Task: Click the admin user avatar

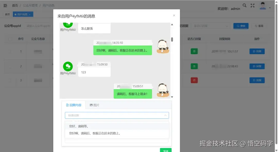Action: tap(263, 5)
